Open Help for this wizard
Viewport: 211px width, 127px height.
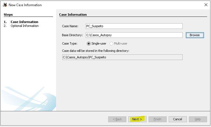coord(198,119)
